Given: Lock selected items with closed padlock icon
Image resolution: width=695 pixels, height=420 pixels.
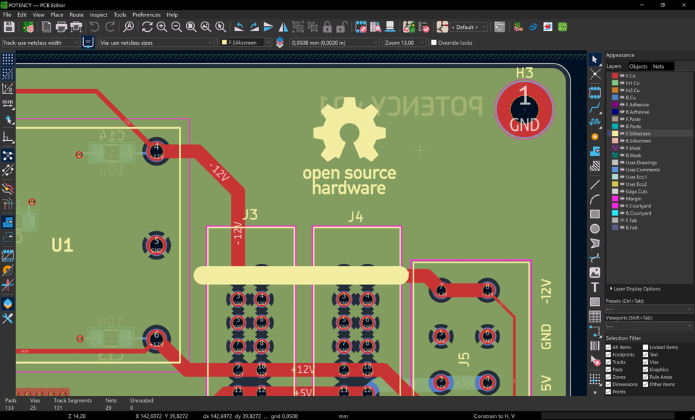Looking at the screenshot, I should pyautogui.click(x=327, y=27).
